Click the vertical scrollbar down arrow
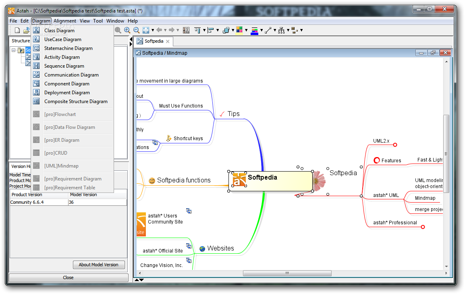Viewport: 465px width, 294px height. pyautogui.click(x=446, y=267)
